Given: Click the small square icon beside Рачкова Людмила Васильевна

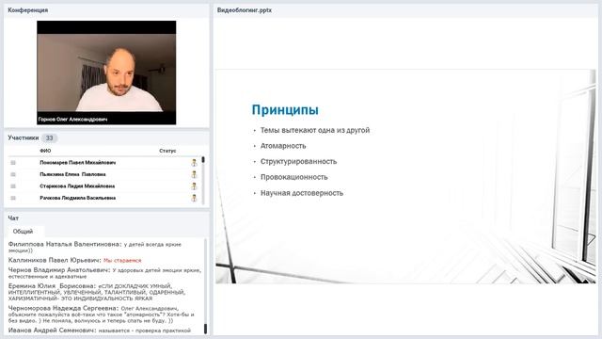Looking at the screenshot, I should point(13,198).
